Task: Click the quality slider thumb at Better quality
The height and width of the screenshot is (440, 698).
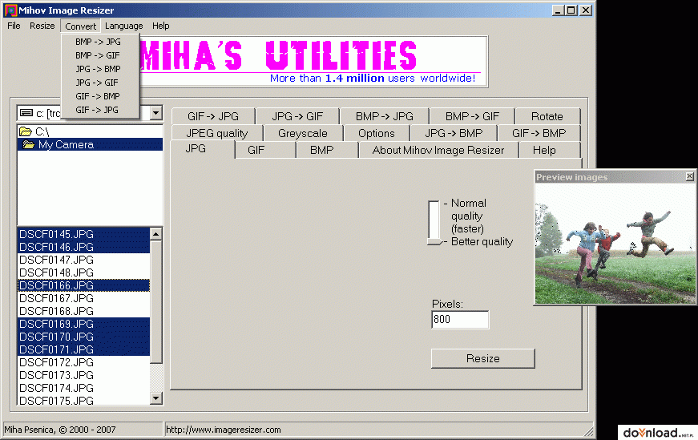Action: point(435,242)
